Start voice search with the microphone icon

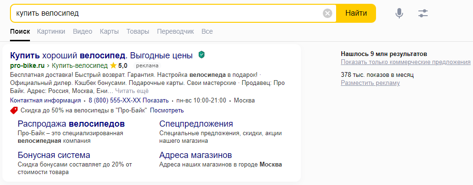point(399,13)
